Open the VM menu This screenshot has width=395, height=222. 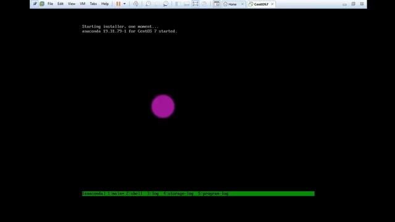click(83, 4)
